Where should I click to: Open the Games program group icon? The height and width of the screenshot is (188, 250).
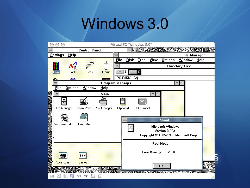pos(83,158)
